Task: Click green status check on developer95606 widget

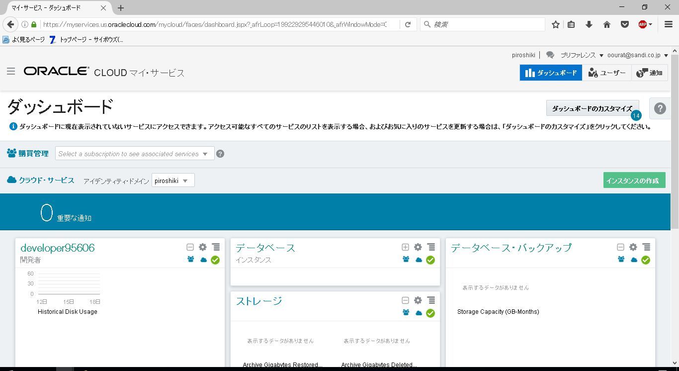Action: (215, 260)
